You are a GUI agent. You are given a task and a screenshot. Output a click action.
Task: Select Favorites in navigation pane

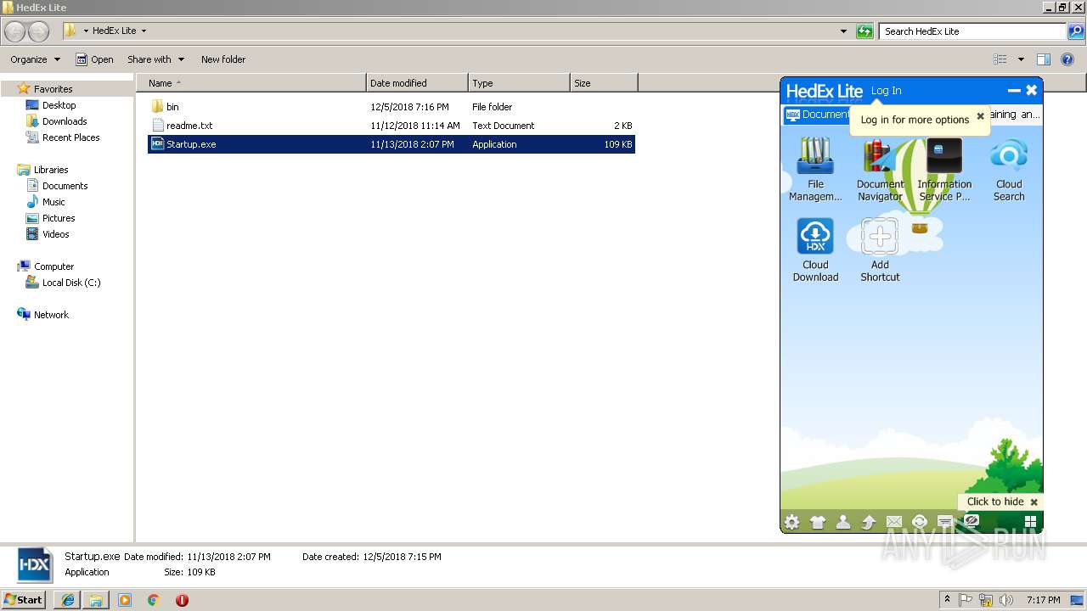pos(53,89)
